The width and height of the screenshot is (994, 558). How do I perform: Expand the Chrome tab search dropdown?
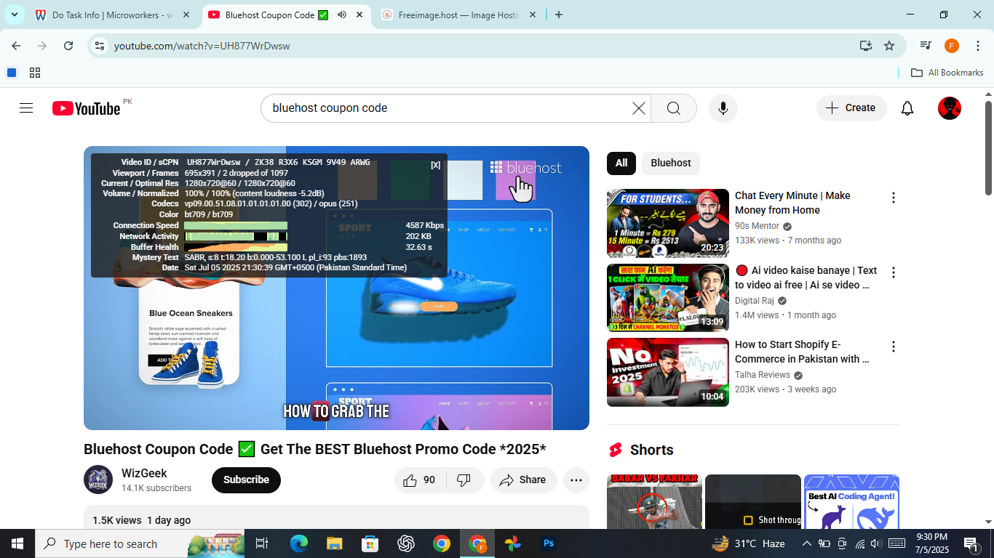tap(14, 15)
